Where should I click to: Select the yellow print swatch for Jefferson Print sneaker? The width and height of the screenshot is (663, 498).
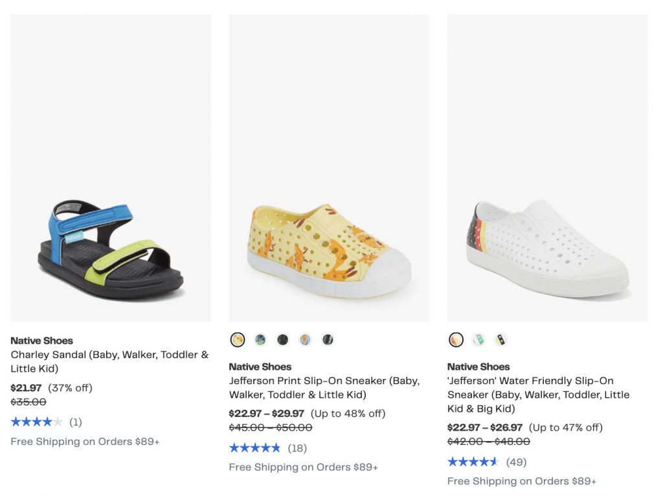pos(238,339)
